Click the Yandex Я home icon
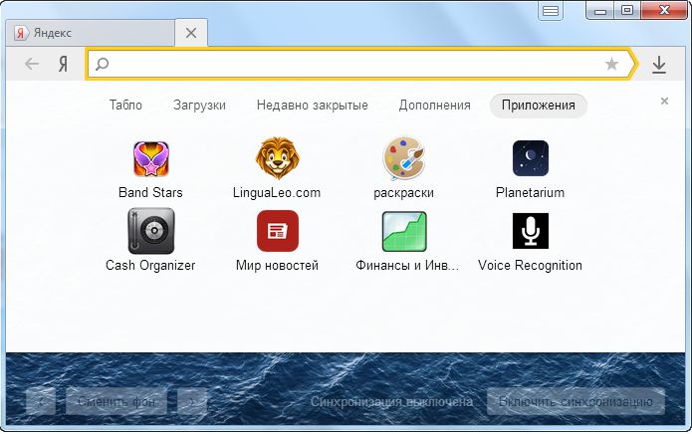Image resolution: width=692 pixels, height=434 pixels. (63, 65)
